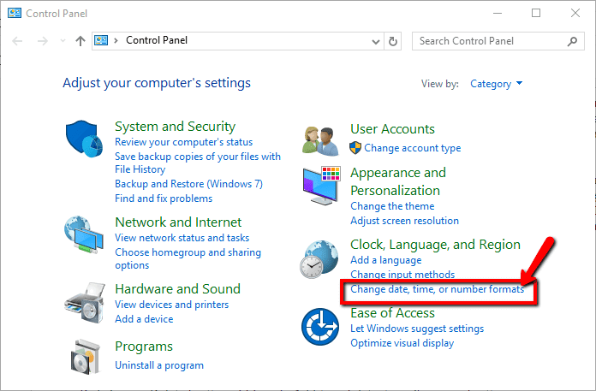
Task: Click the Forward navigation arrow
Action: point(43,41)
